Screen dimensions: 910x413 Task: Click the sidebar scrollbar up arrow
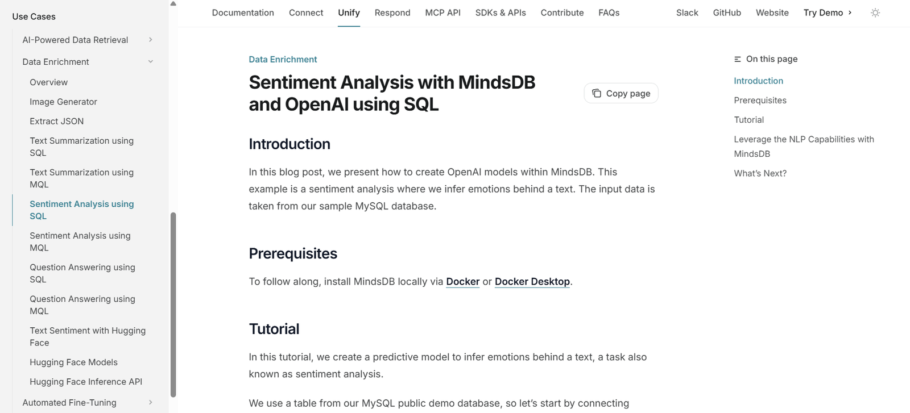(x=173, y=3)
